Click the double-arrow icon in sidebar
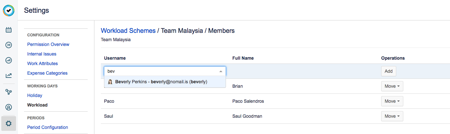 click(9, 45)
